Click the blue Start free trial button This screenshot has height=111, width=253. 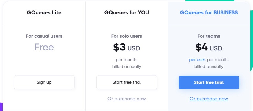coord(209,82)
